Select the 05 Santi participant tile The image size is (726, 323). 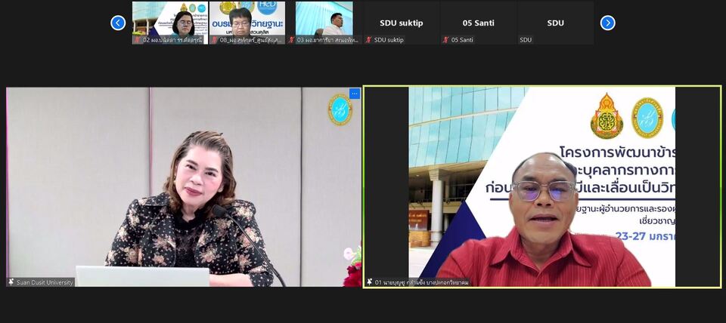[478, 23]
